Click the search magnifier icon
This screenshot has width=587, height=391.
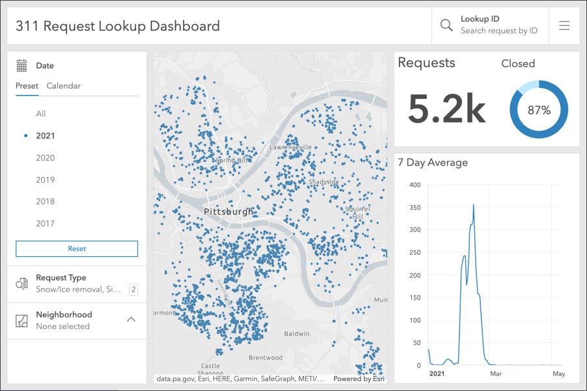pos(446,25)
